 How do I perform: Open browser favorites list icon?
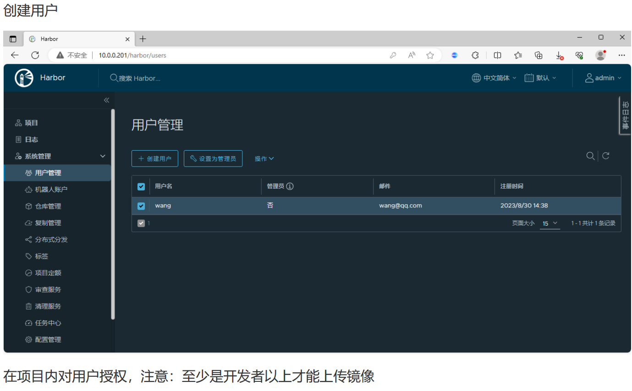[518, 55]
